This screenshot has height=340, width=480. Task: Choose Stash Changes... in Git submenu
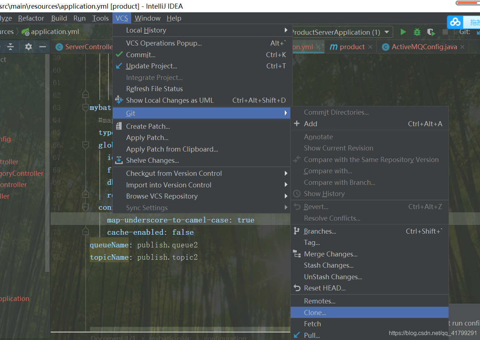tap(369, 265)
